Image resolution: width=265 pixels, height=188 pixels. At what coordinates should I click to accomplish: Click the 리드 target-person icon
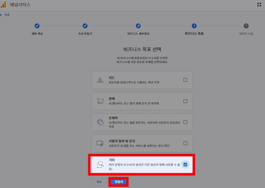(100, 80)
